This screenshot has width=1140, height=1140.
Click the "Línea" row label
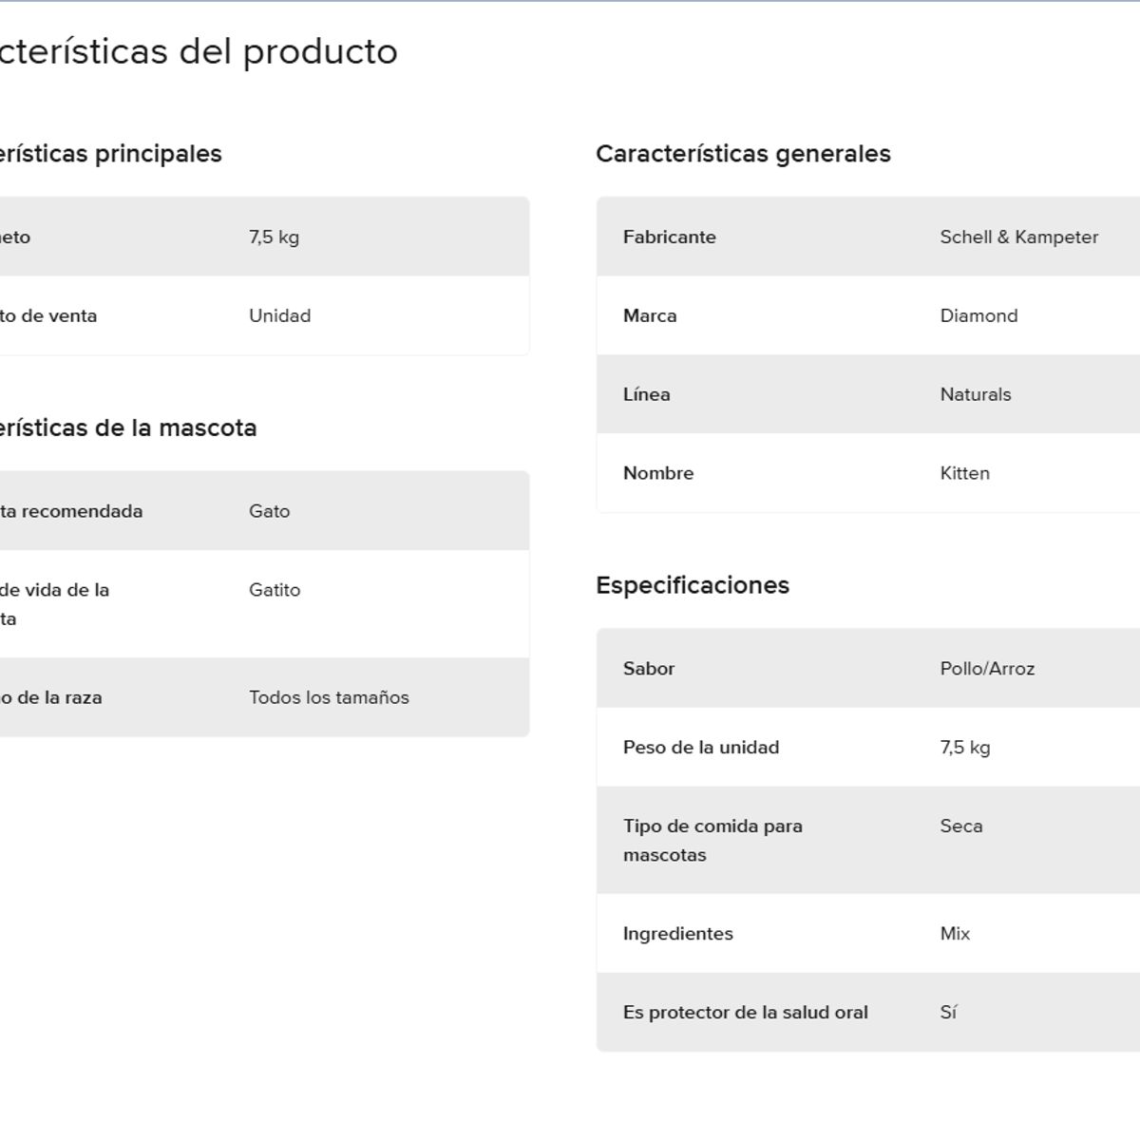tap(647, 395)
